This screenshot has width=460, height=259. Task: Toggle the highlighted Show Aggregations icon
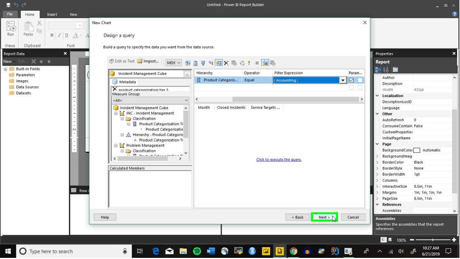tap(219, 63)
